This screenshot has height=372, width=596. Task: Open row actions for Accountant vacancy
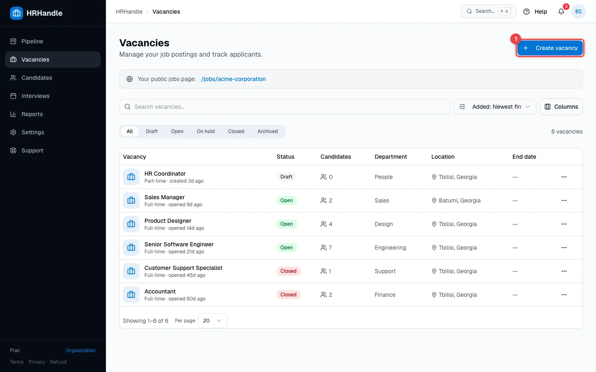(564, 295)
